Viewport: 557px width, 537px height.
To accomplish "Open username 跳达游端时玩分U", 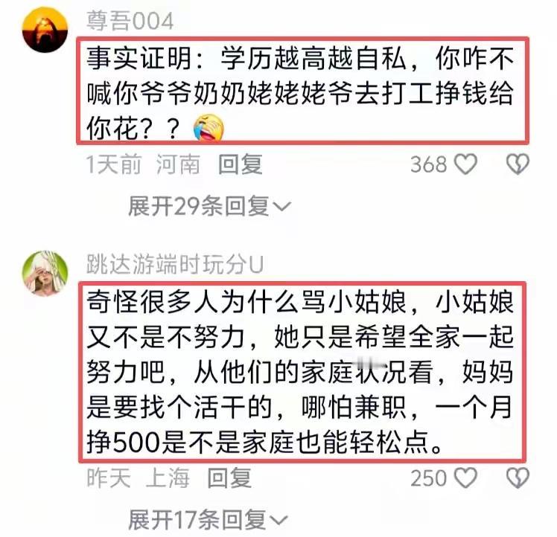I will click(175, 264).
